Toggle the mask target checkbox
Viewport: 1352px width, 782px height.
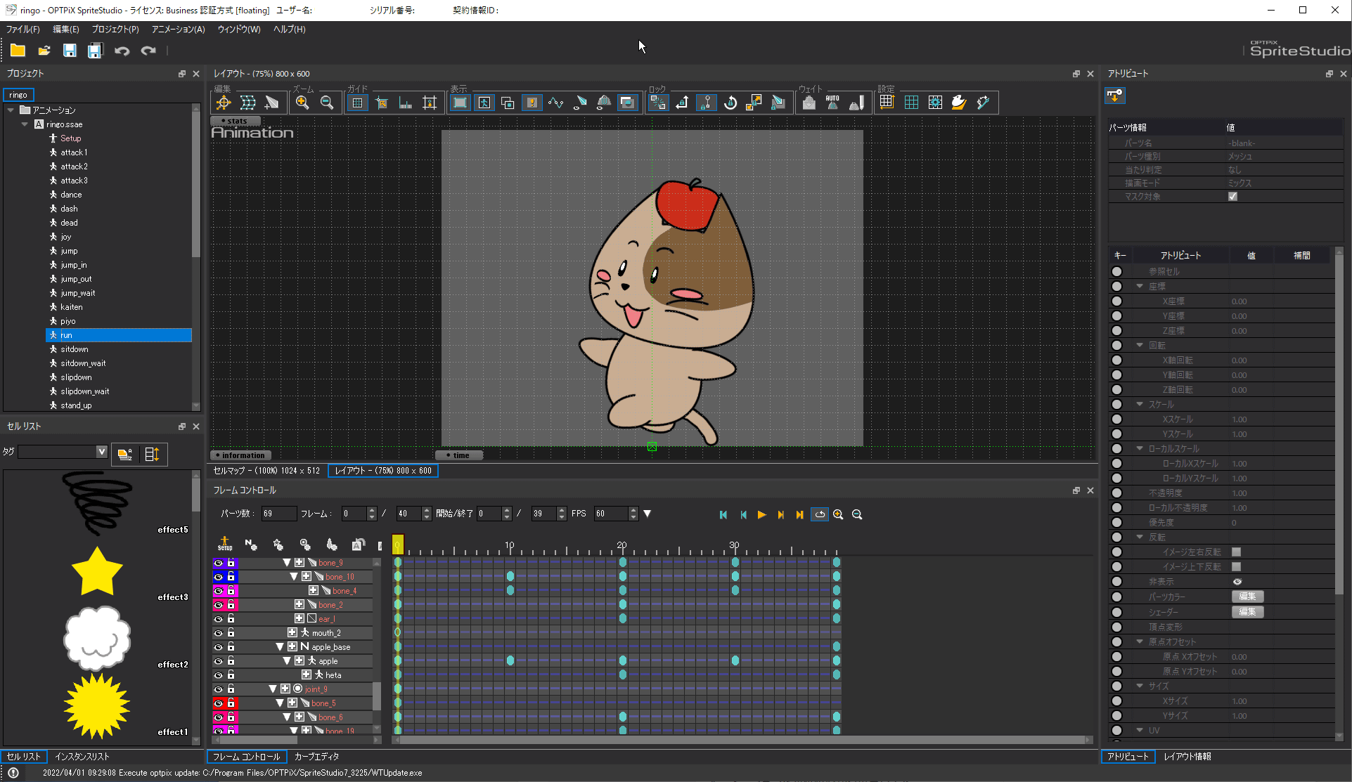[1232, 197]
